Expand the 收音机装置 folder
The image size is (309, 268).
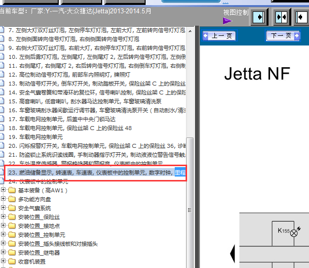pos(3,261)
